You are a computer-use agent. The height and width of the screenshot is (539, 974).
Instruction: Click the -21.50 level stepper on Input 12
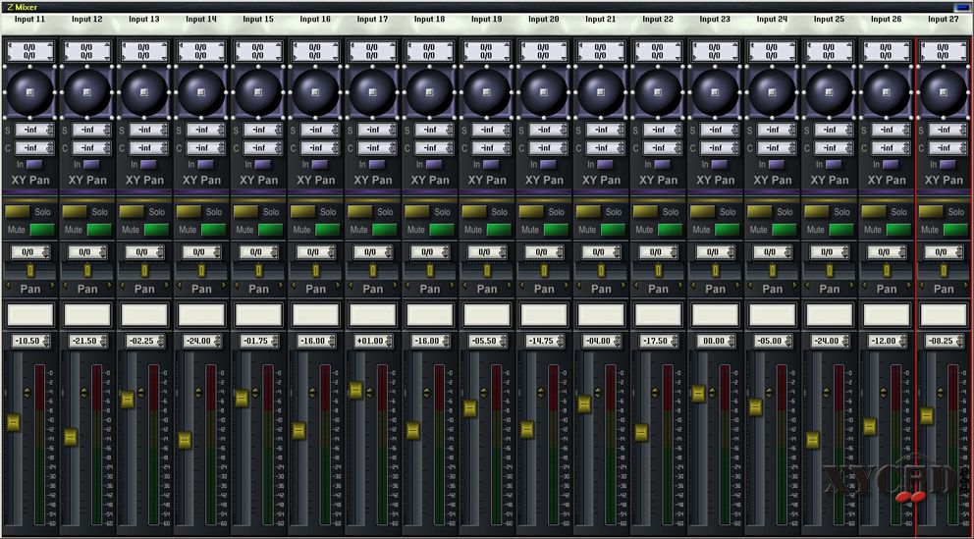[102, 342]
